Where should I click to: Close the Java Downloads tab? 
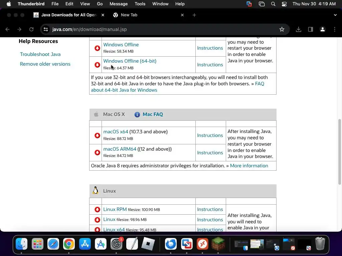pos(103,15)
